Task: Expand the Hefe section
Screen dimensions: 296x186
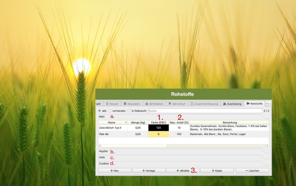Action: point(102,157)
